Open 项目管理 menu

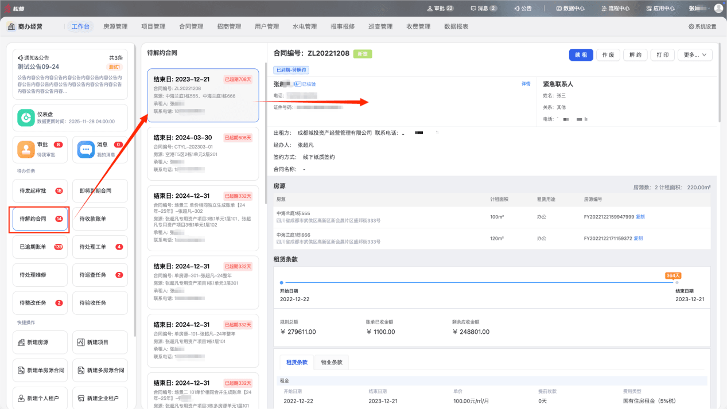coord(153,26)
